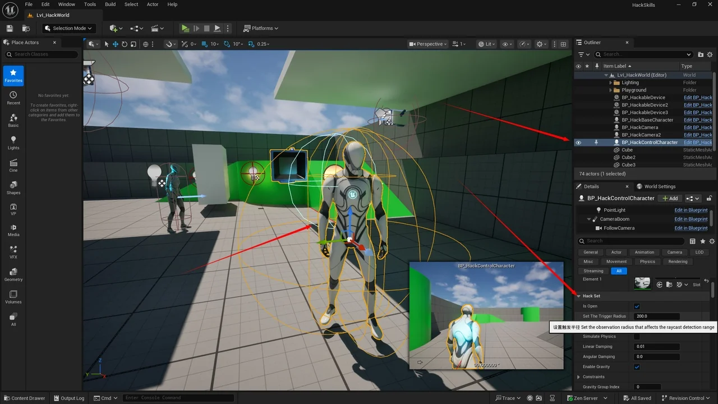Open the Selection Mode dropdown

tap(68, 28)
